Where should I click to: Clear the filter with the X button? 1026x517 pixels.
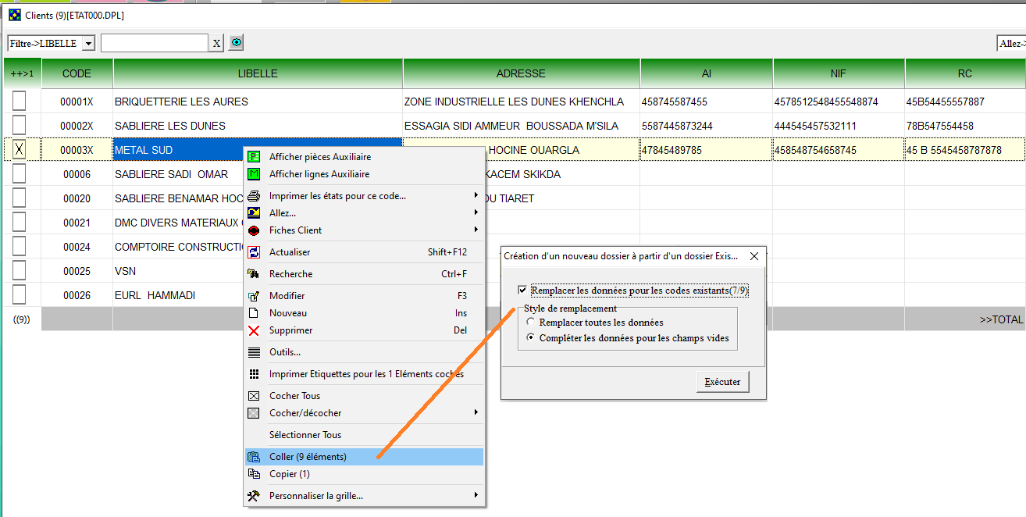[x=216, y=44]
